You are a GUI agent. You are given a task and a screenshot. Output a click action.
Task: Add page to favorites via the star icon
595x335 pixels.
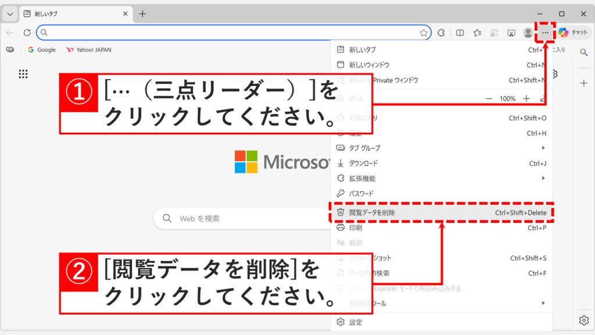424,33
